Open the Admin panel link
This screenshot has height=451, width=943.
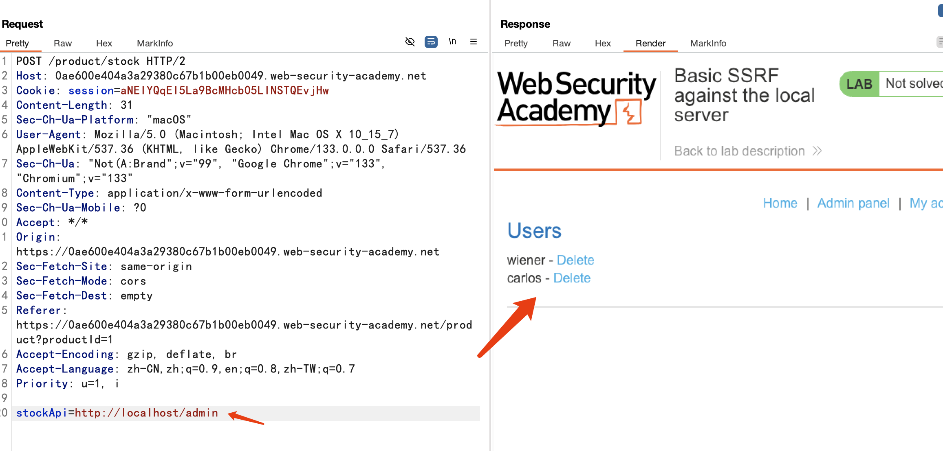click(x=853, y=203)
